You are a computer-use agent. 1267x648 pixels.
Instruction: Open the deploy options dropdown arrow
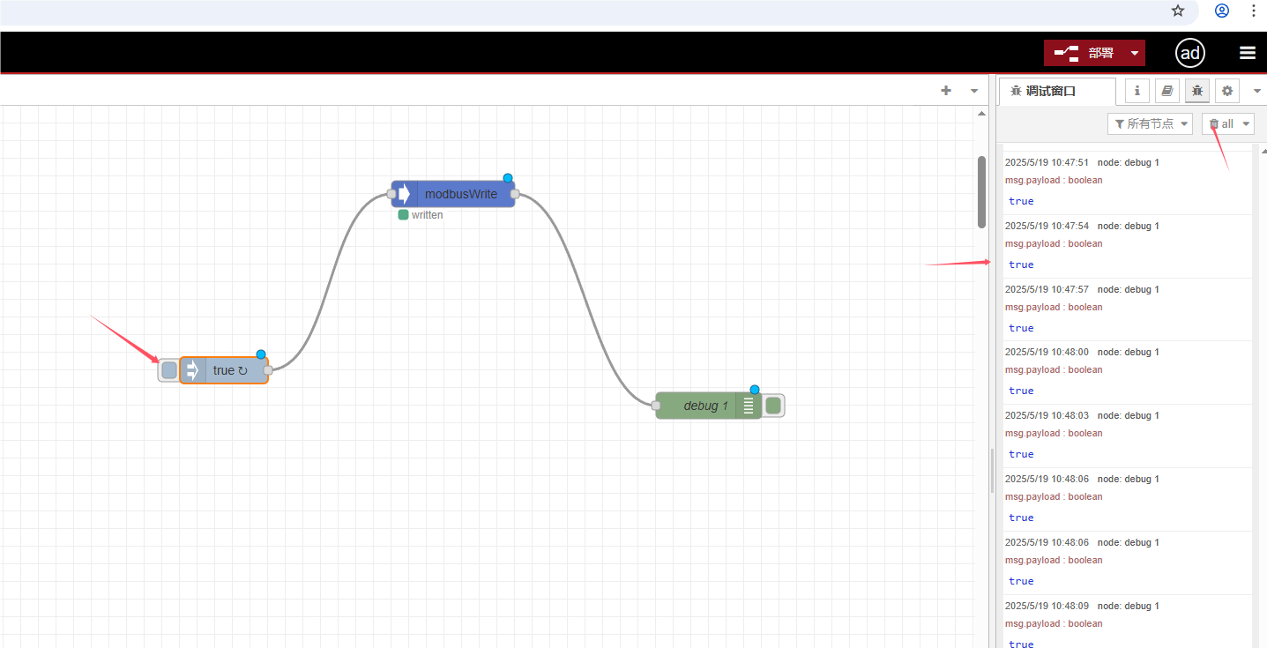click(1135, 53)
